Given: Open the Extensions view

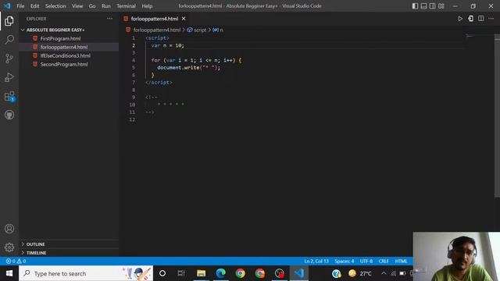Looking at the screenshot, I should tap(9, 96).
